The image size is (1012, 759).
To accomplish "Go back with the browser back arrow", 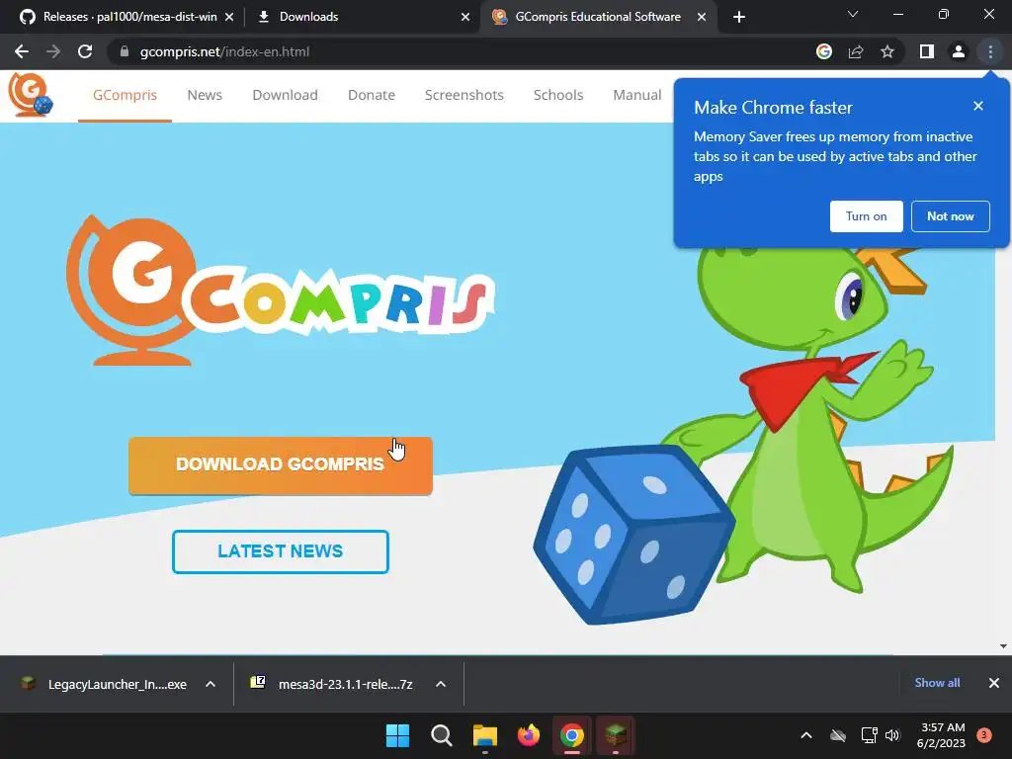I will point(22,51).
